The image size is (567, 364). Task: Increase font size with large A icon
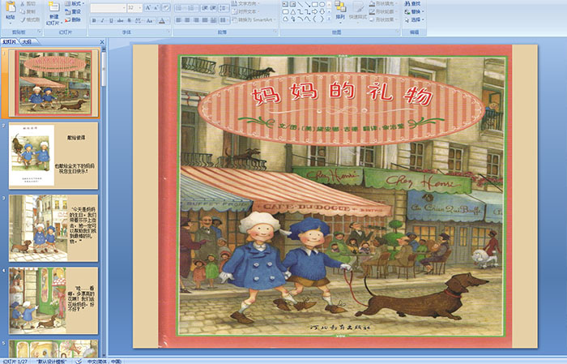coord(148,8)
